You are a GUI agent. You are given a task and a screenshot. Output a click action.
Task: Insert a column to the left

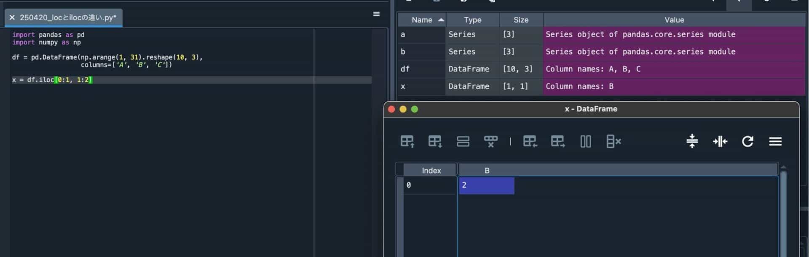pyautogui.click(x=530, y=142)
